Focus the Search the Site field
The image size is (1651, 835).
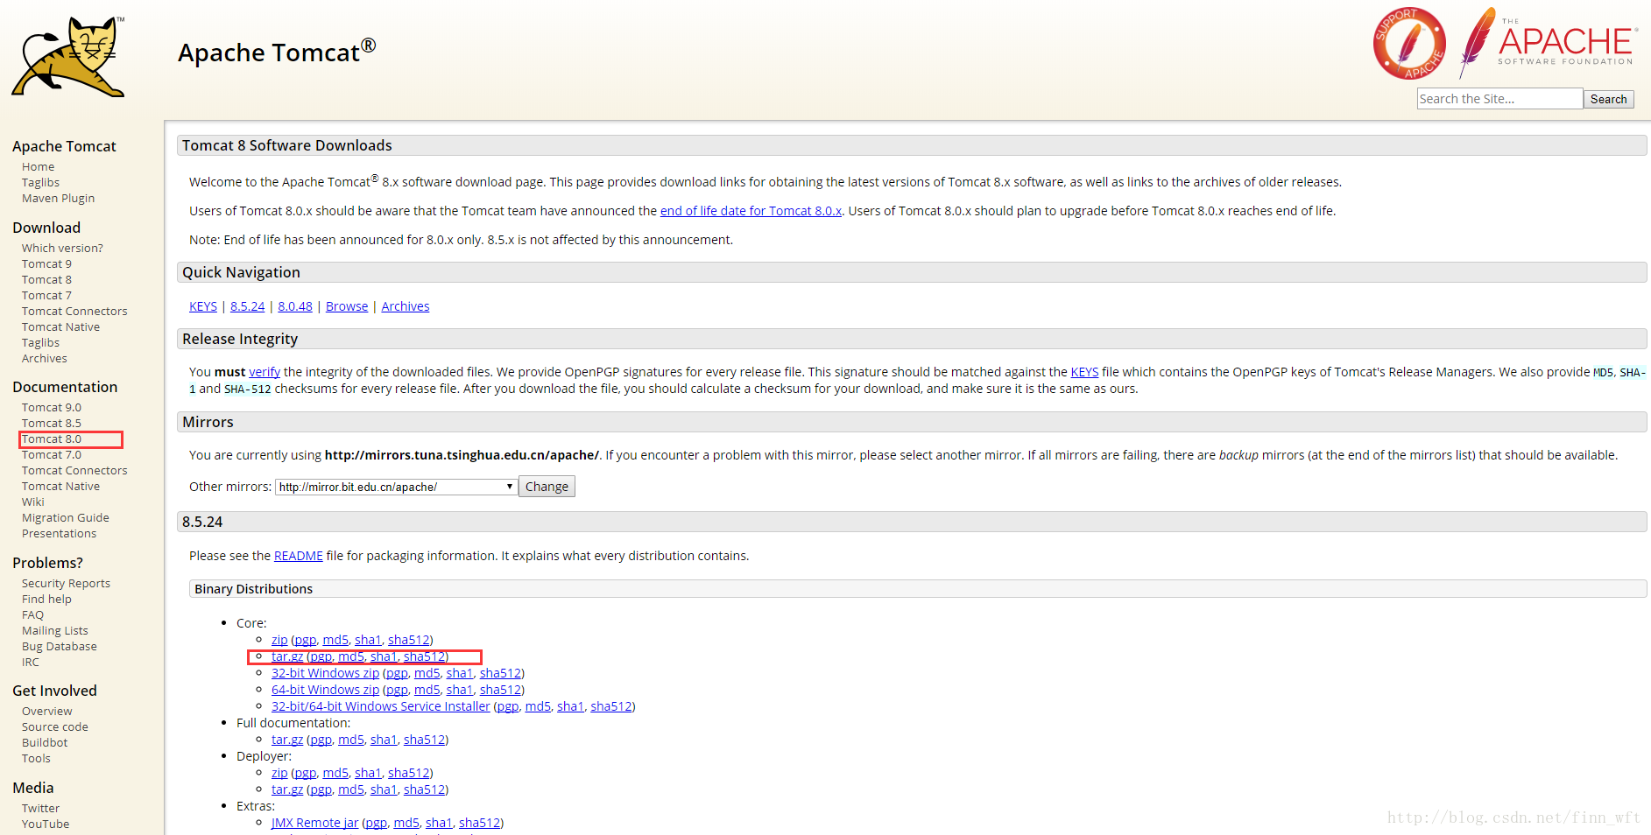pos(1499,99)
